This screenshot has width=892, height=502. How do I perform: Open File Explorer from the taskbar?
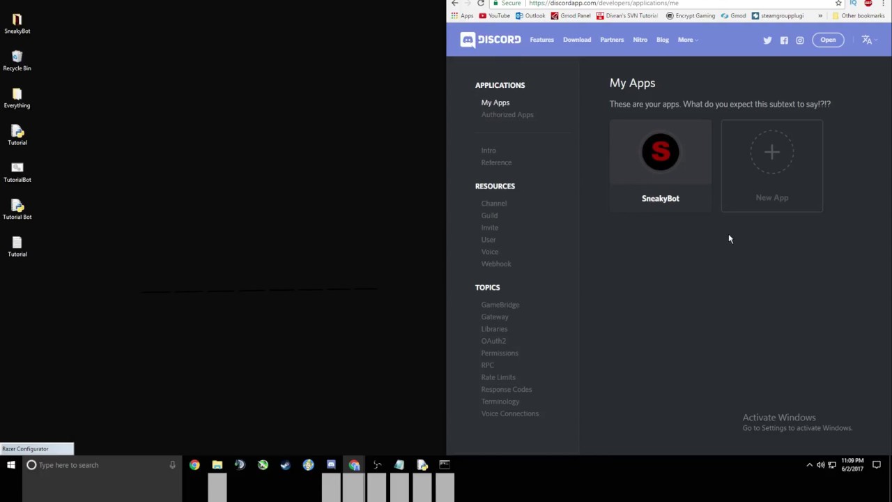click(x=217, y=465)
